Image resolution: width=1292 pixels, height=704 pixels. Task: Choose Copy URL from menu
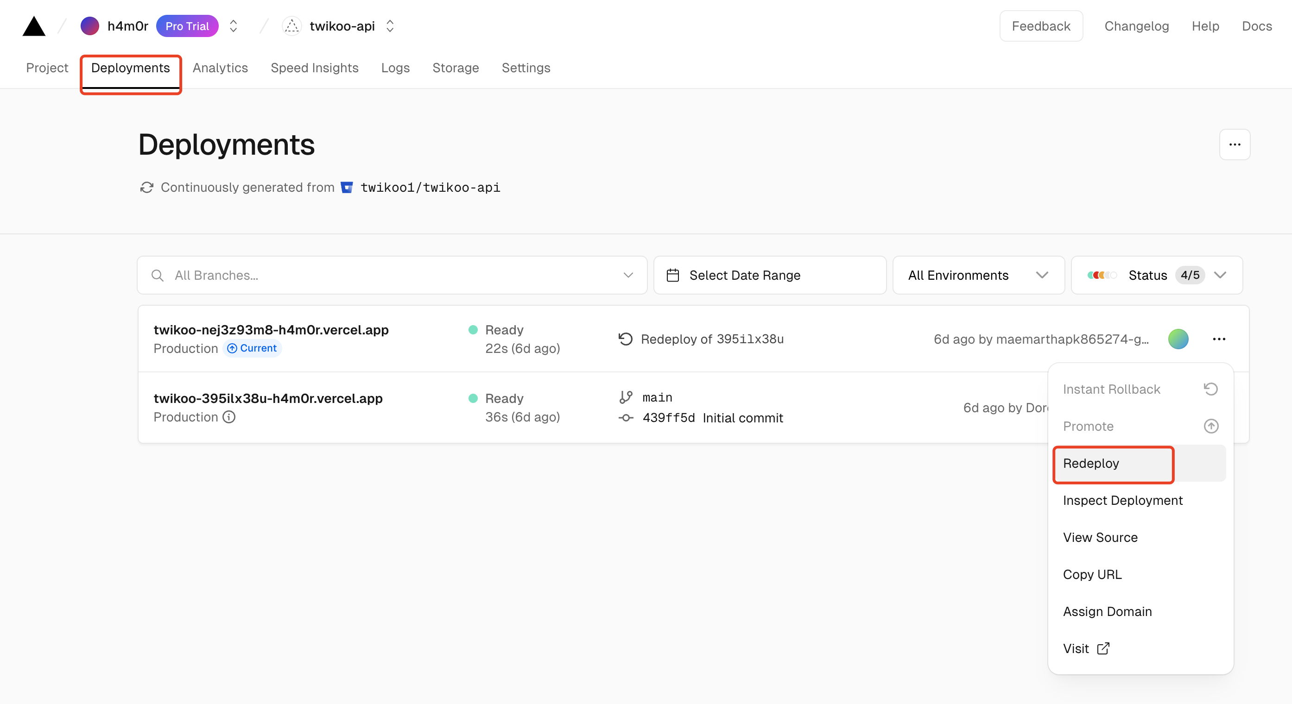1140,575
